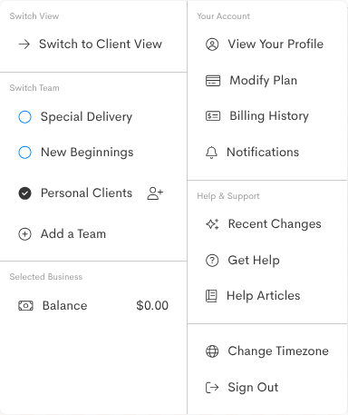Click the cash icon beside Balance
348x415 pixels.
(25, 305)
